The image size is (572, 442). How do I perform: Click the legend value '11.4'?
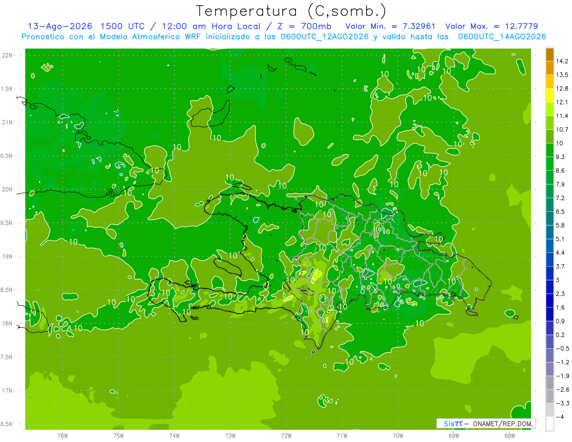[562, 116]
